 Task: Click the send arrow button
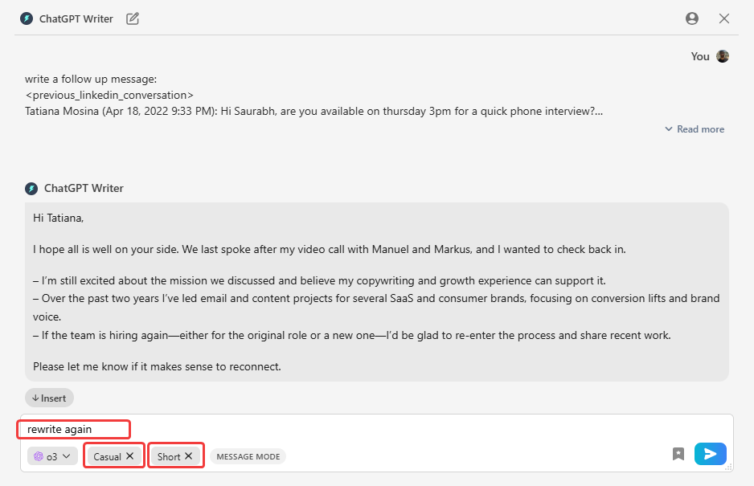tap(711, 454)
